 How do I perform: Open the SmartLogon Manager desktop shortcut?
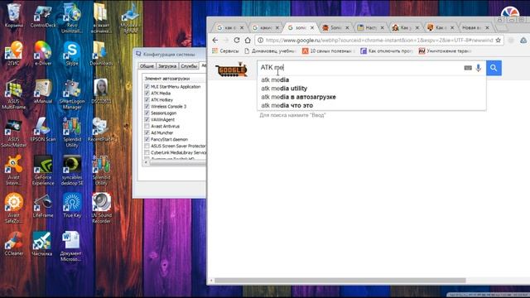coord(72,94)
